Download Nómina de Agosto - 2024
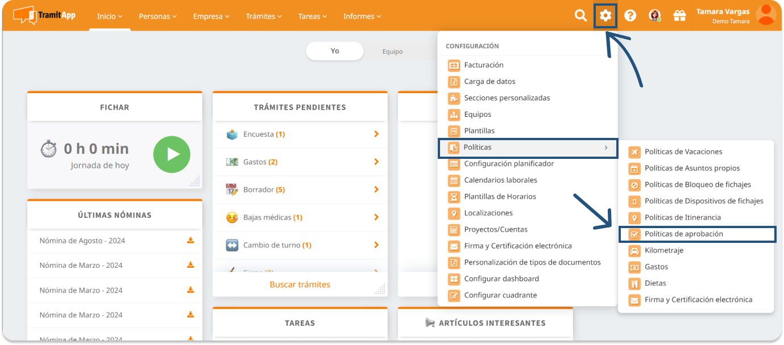 click(190, 241)
